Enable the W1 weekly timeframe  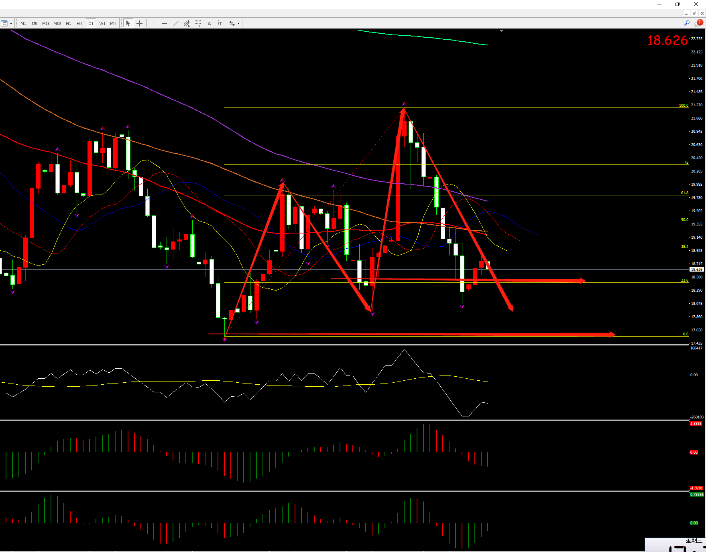102,23
